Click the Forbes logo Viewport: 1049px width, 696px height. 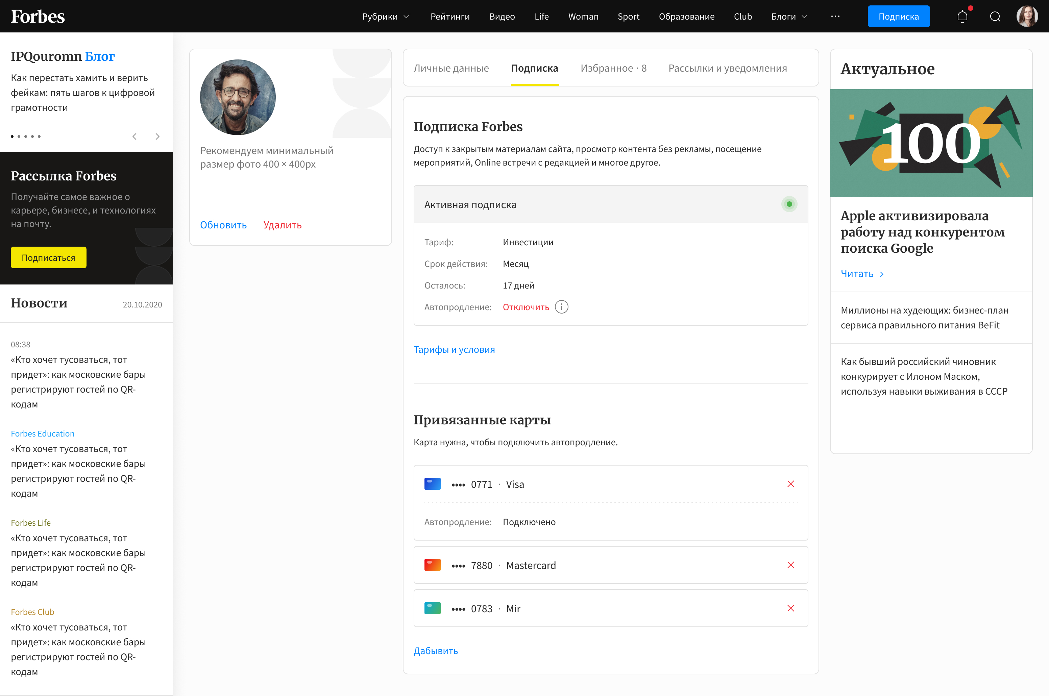click(x=38, y=17)
